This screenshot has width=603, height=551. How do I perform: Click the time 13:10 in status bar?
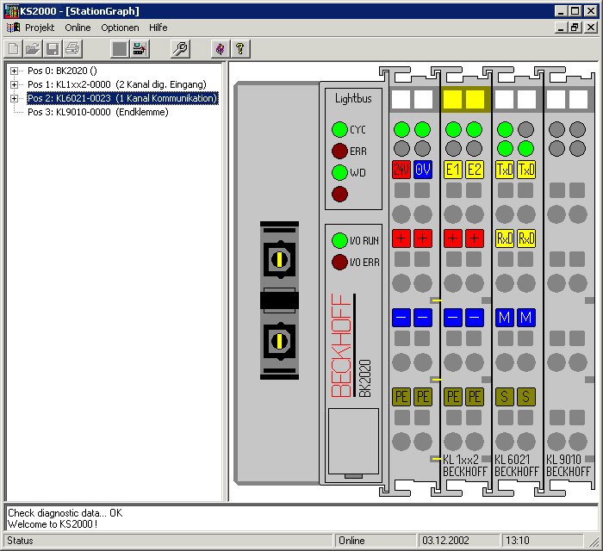(x=542, y=541)
